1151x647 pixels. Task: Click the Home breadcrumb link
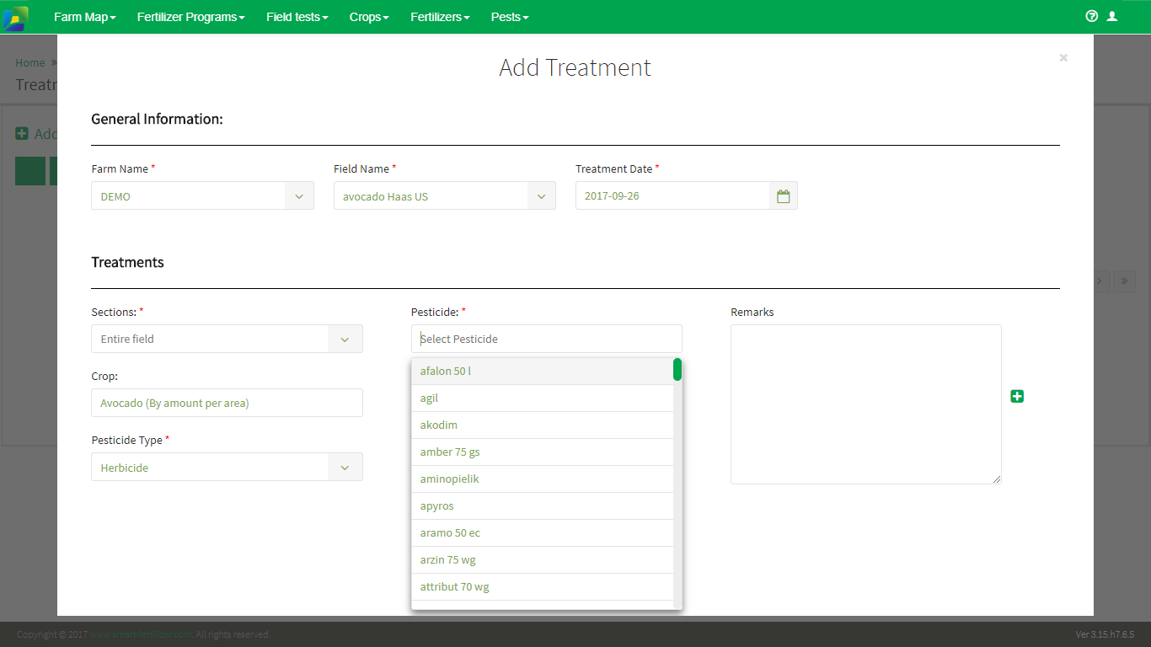coord(30,62)
